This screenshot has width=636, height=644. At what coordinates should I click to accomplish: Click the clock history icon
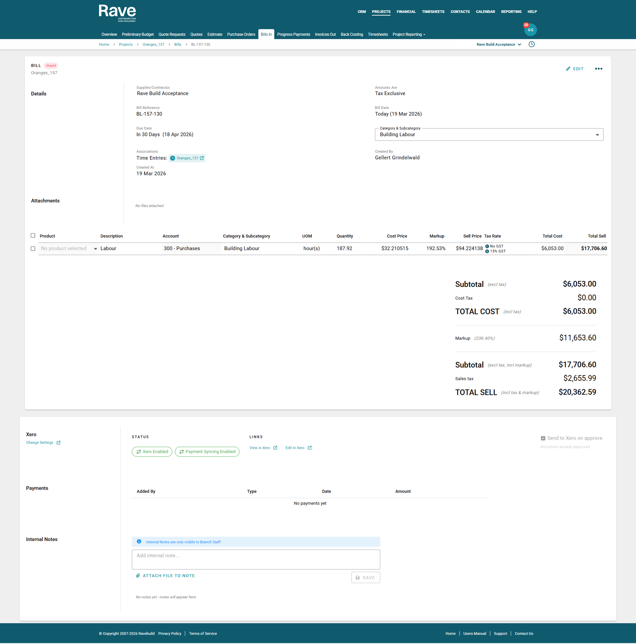tap(531, 44)
